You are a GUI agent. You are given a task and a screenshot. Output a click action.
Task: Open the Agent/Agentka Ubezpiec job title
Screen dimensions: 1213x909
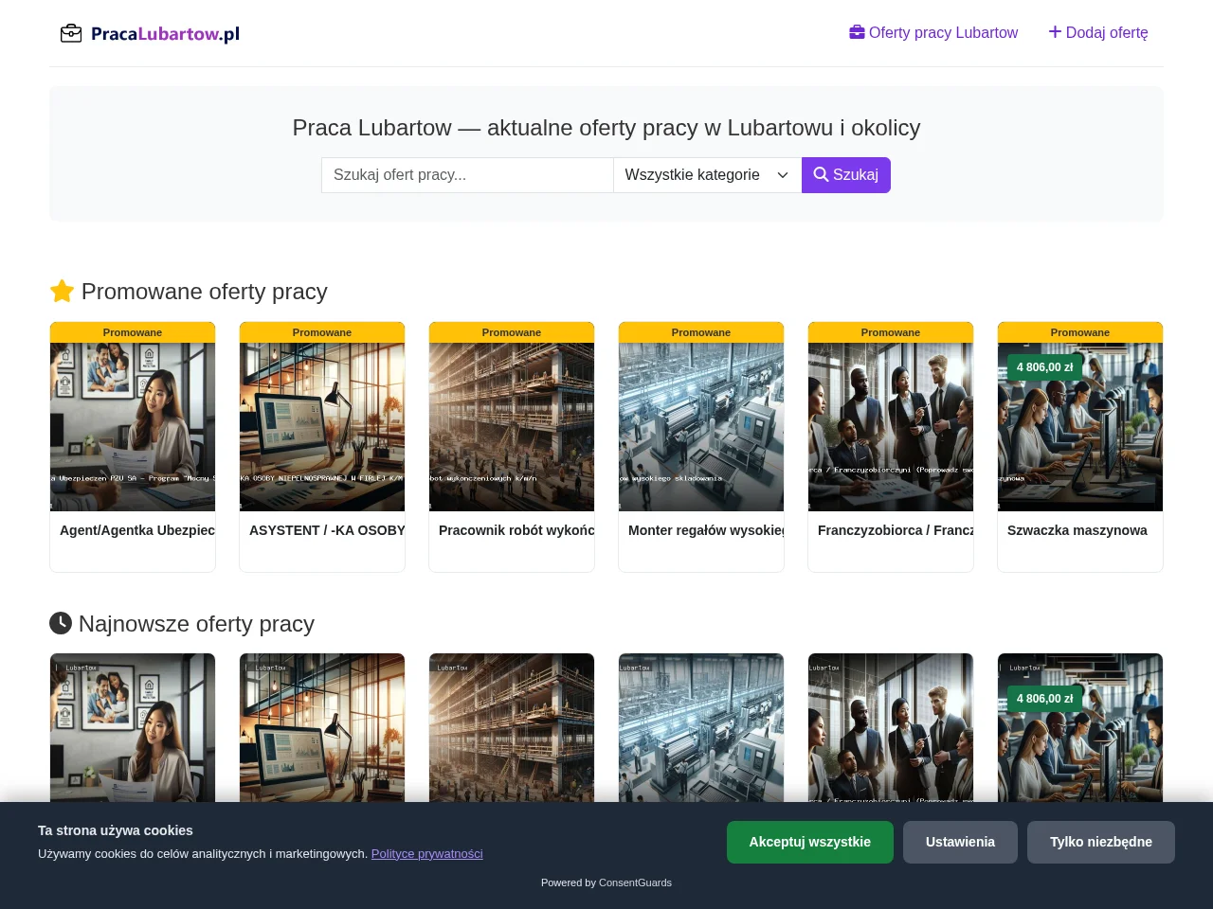coord(137,530)
